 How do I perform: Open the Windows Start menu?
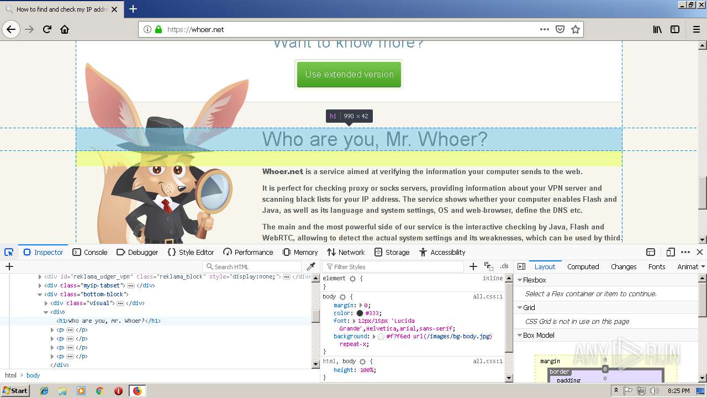pyautogui.click(x=15, y=390)
